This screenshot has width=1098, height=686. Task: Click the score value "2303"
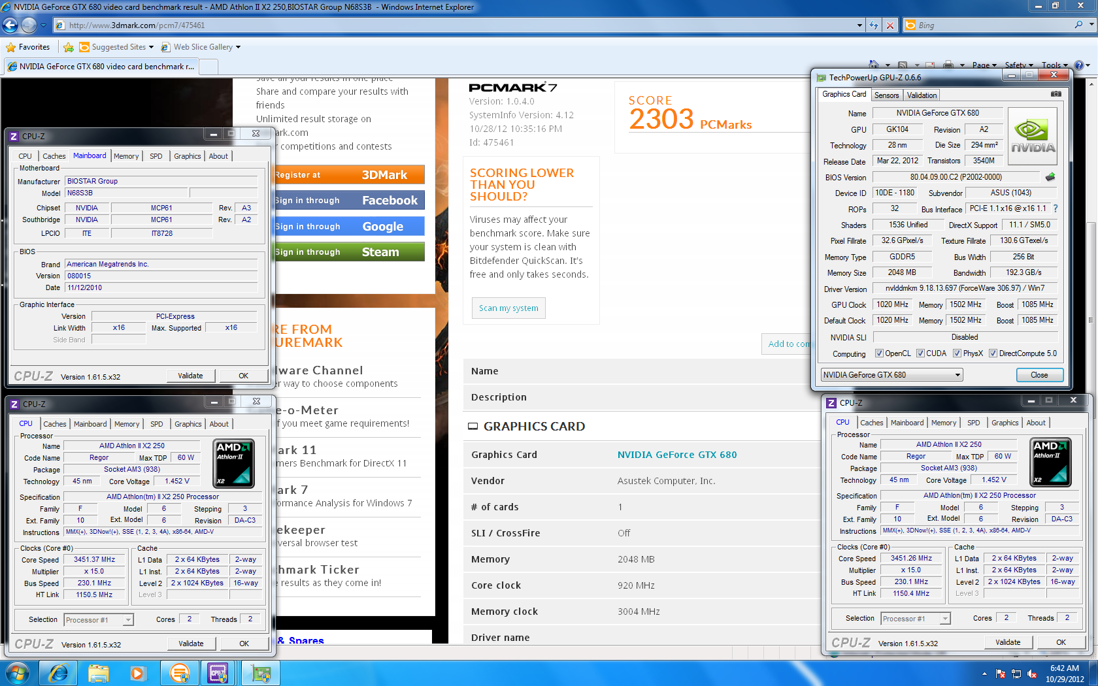[x=661, y=119]
